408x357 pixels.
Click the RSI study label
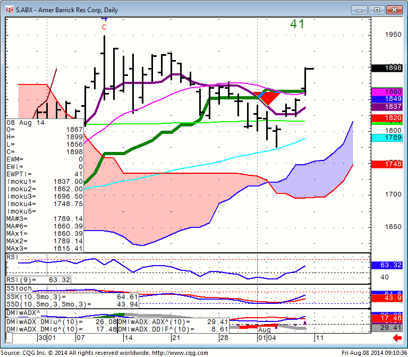click(x=12, y=257)
